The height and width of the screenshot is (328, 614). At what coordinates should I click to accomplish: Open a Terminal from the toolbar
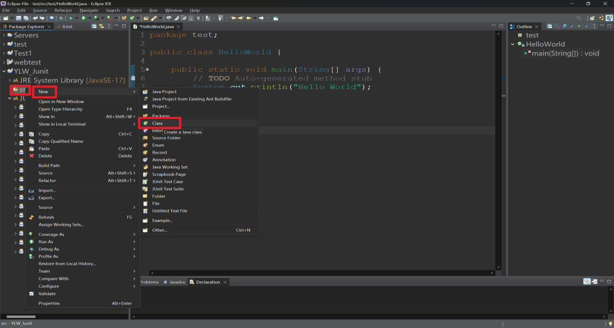(x=52, y=18)
